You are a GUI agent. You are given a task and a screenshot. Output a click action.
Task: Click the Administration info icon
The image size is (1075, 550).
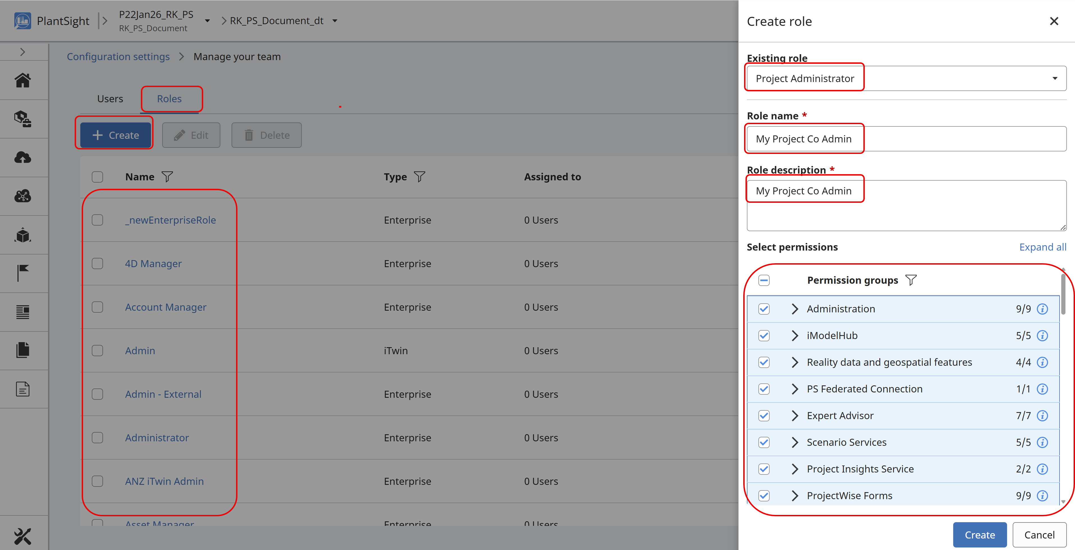[x=1042, y=309]
